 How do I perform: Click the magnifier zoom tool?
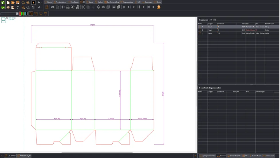pyautogui.click(x=23, y=3)
